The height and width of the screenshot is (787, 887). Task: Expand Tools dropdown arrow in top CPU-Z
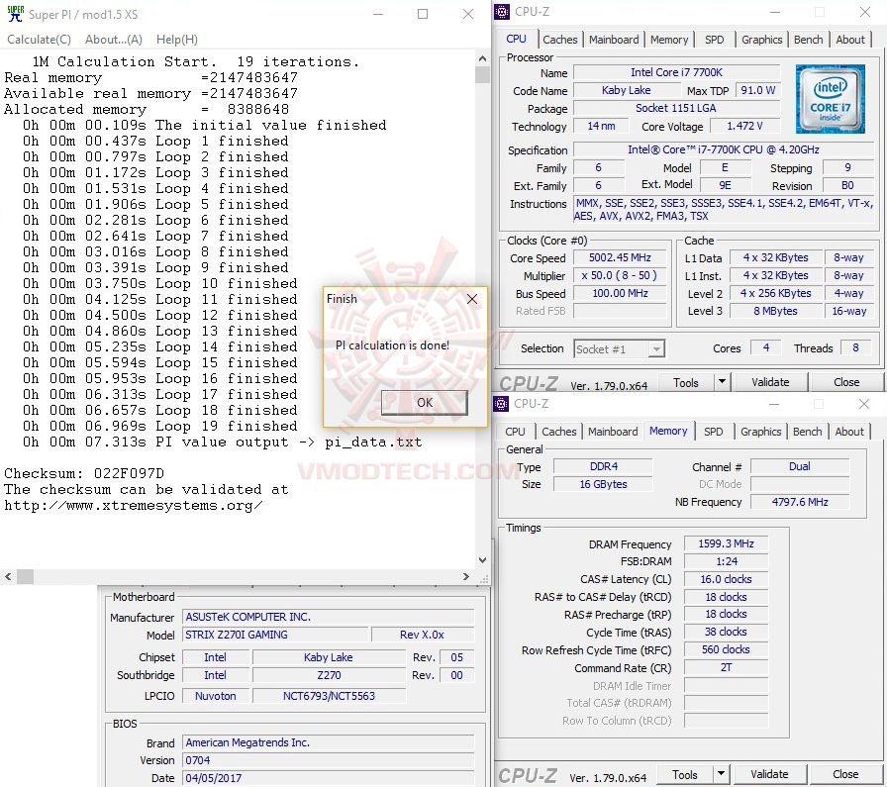click(x=722, y=382)
